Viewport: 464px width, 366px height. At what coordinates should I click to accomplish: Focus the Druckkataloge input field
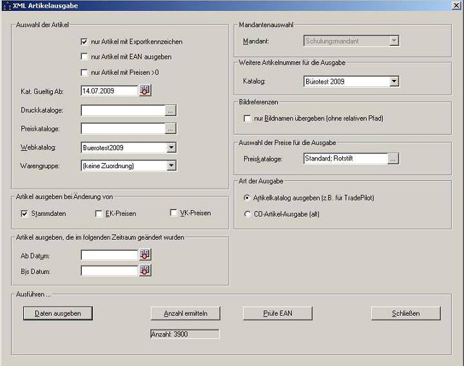(x=123, y=111)
